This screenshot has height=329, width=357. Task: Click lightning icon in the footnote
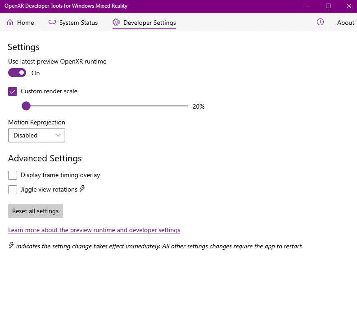11,245
